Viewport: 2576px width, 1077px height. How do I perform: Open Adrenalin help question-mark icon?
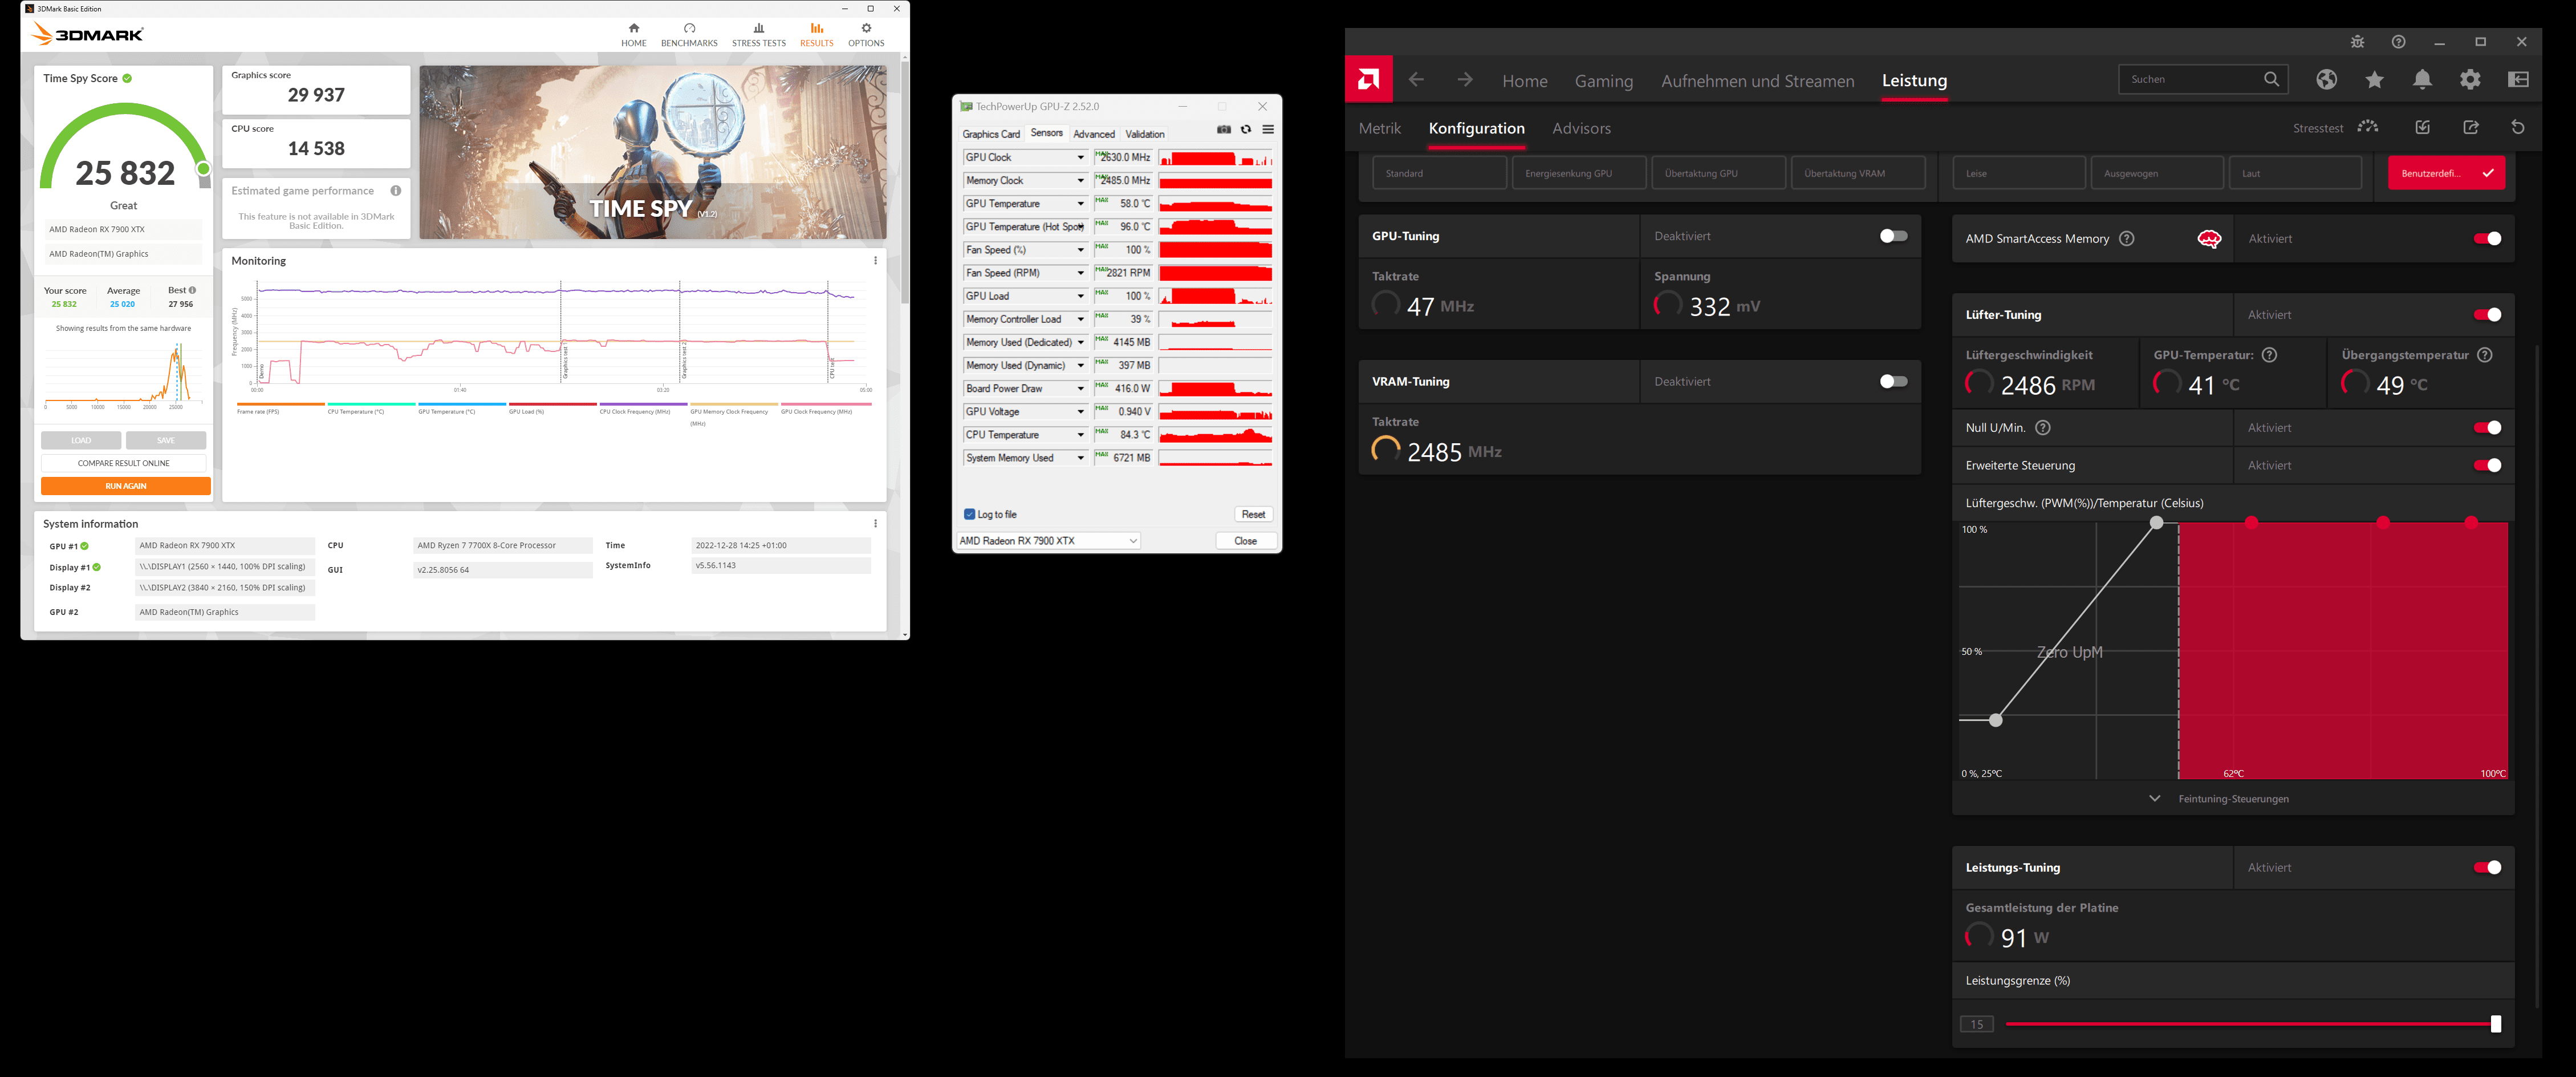pyautogui.click(x=2398, y=42)
